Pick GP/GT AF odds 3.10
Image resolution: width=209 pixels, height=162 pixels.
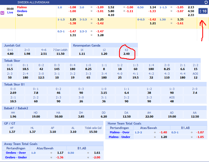click(53, 132)
